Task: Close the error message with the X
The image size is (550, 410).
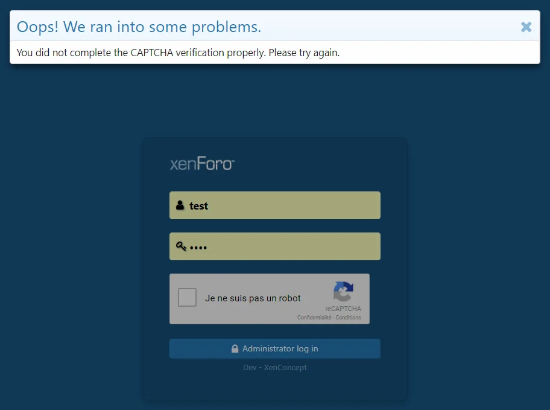Action: point(526,27)
